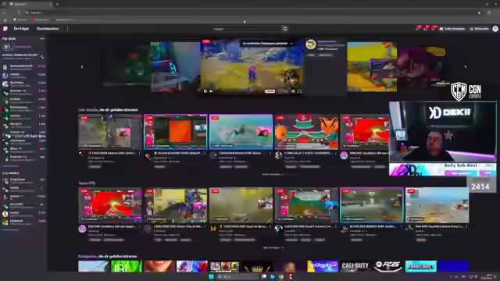
Task: Open the user avatar menu in the Twitch header
Action: click(x=495, y=29)
